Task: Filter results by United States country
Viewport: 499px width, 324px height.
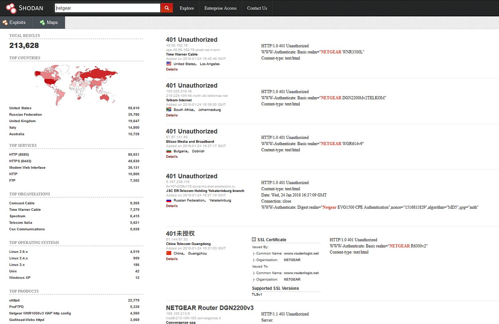Action: [20, 108]
